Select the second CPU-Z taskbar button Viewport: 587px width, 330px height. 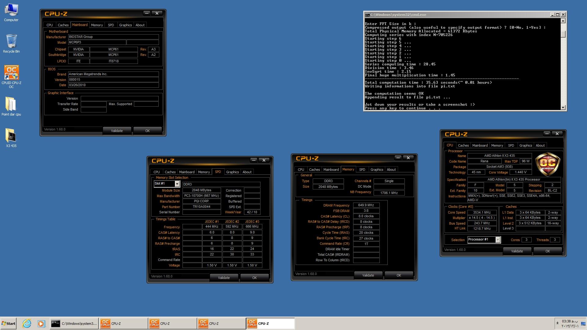(x=172, y=324)
